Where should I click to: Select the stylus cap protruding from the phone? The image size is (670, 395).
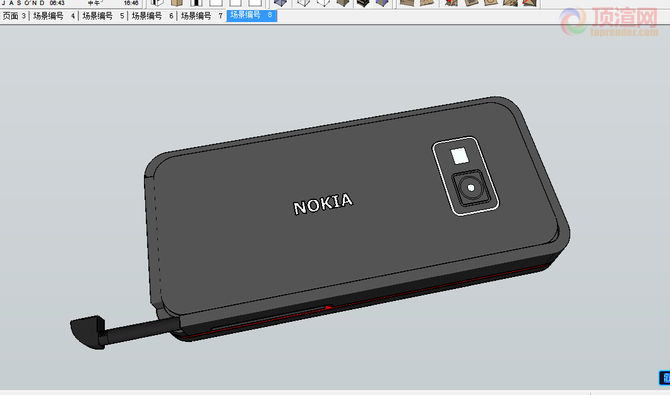(88, 332)
